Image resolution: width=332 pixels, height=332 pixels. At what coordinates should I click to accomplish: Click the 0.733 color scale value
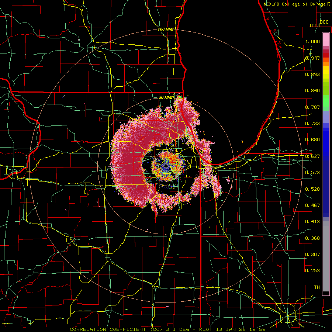312,124
